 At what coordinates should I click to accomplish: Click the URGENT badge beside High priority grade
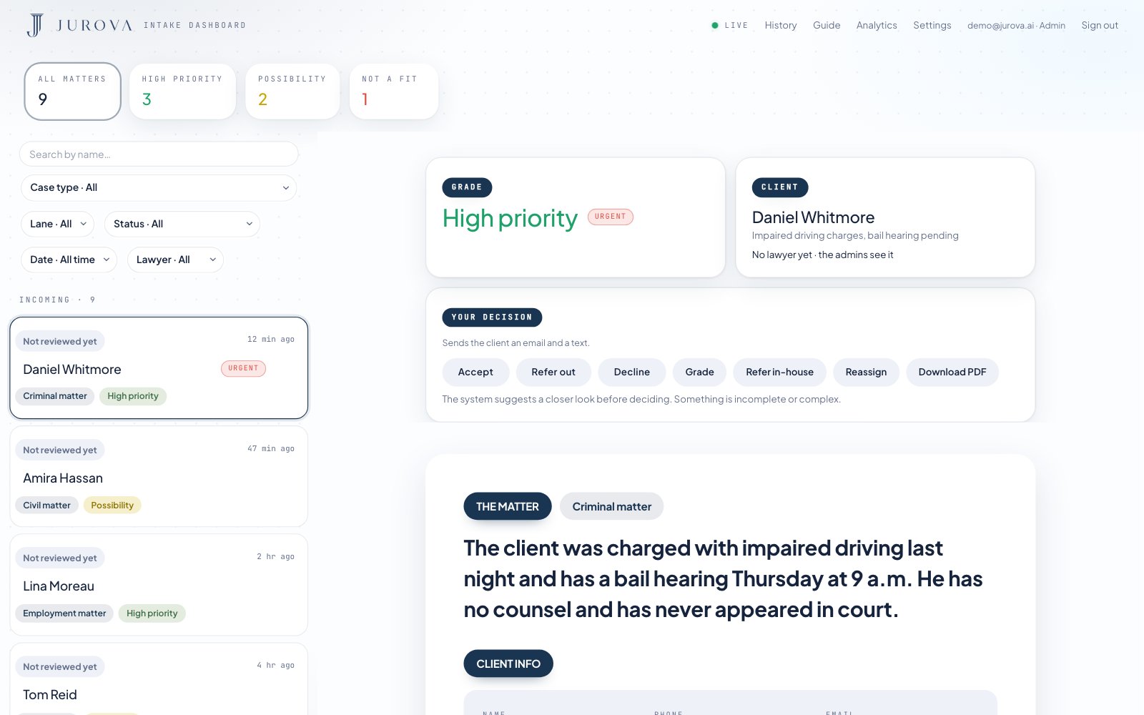[611, 217]
